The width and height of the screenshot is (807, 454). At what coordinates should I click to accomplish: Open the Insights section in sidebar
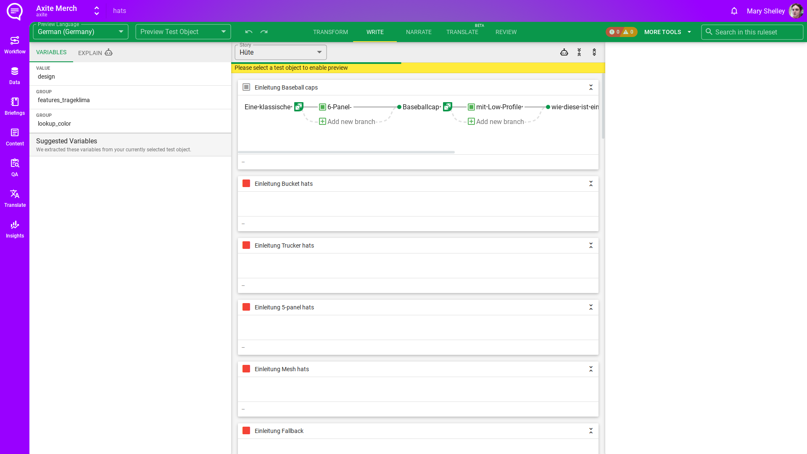[15, 229]
